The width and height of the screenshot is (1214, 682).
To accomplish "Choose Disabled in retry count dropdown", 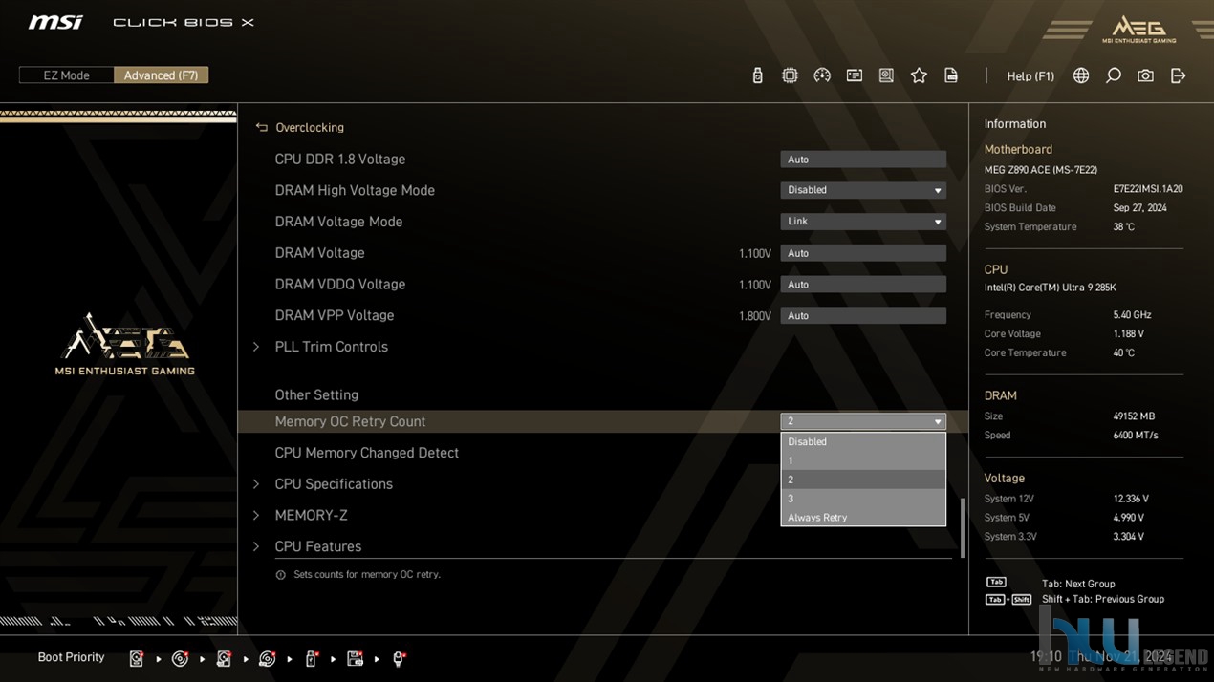I will pyautogui.click(x=862, y=442).
